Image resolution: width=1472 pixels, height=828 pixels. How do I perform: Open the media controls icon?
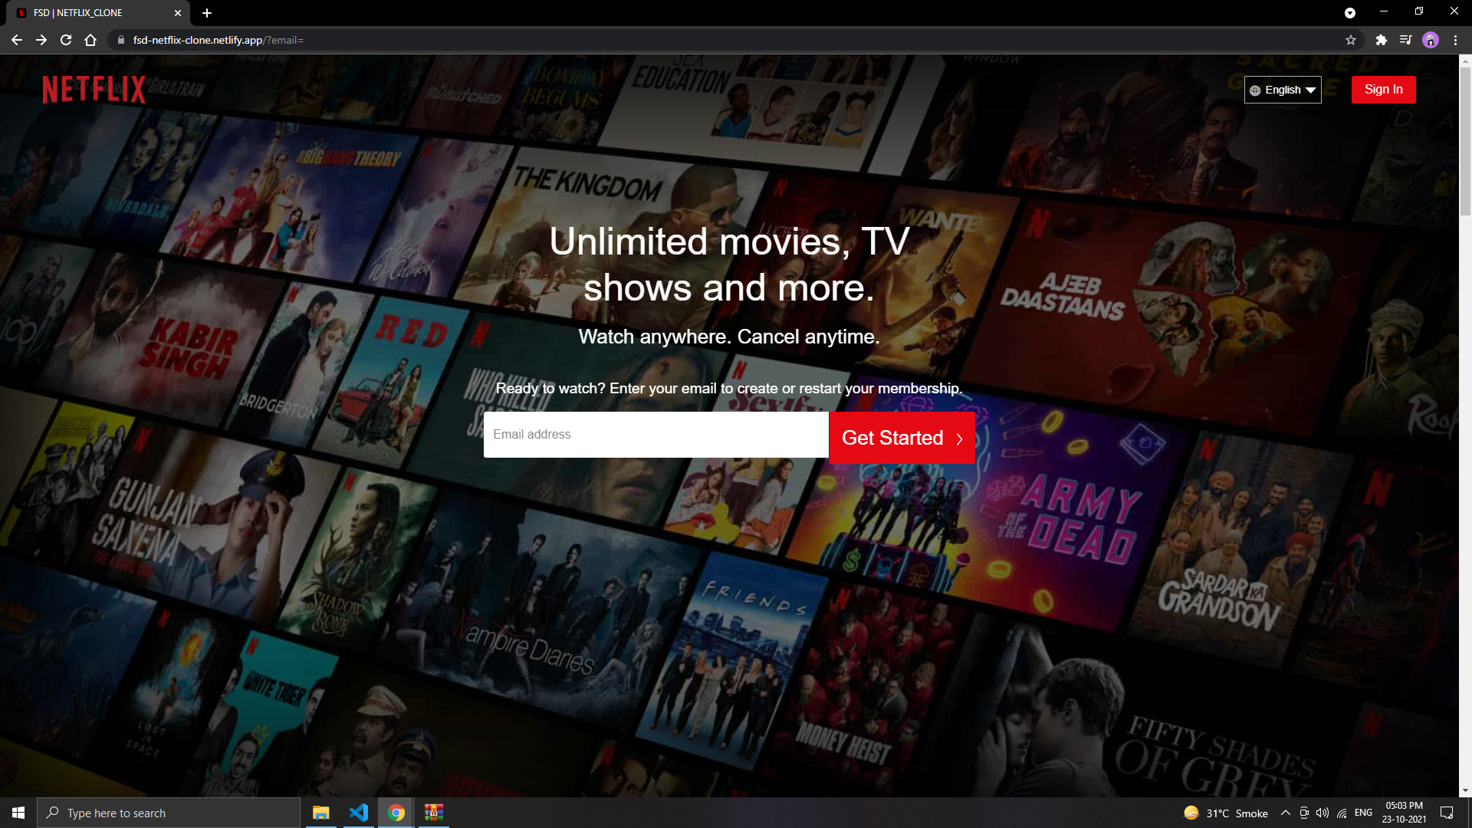point(1405,40)
